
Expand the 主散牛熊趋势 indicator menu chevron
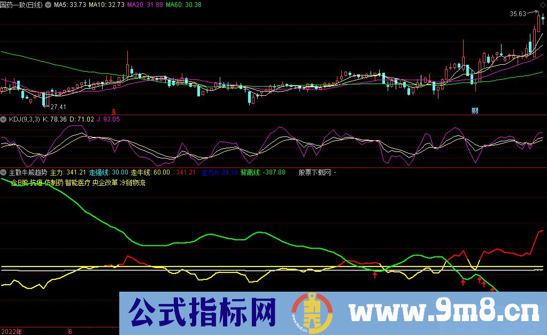click(x=3, y=172)
